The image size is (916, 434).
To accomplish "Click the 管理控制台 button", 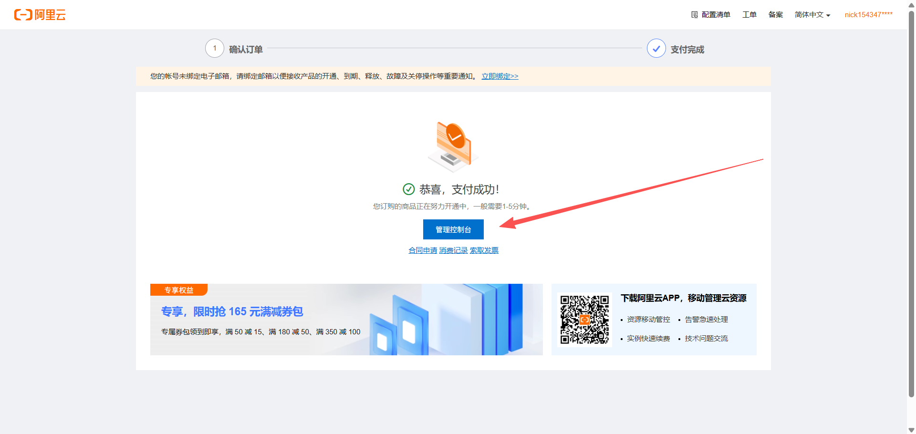I will tap(453, 229).
